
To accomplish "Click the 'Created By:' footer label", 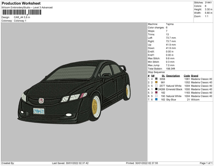I will pyautogui.click(x=8, y=163).
